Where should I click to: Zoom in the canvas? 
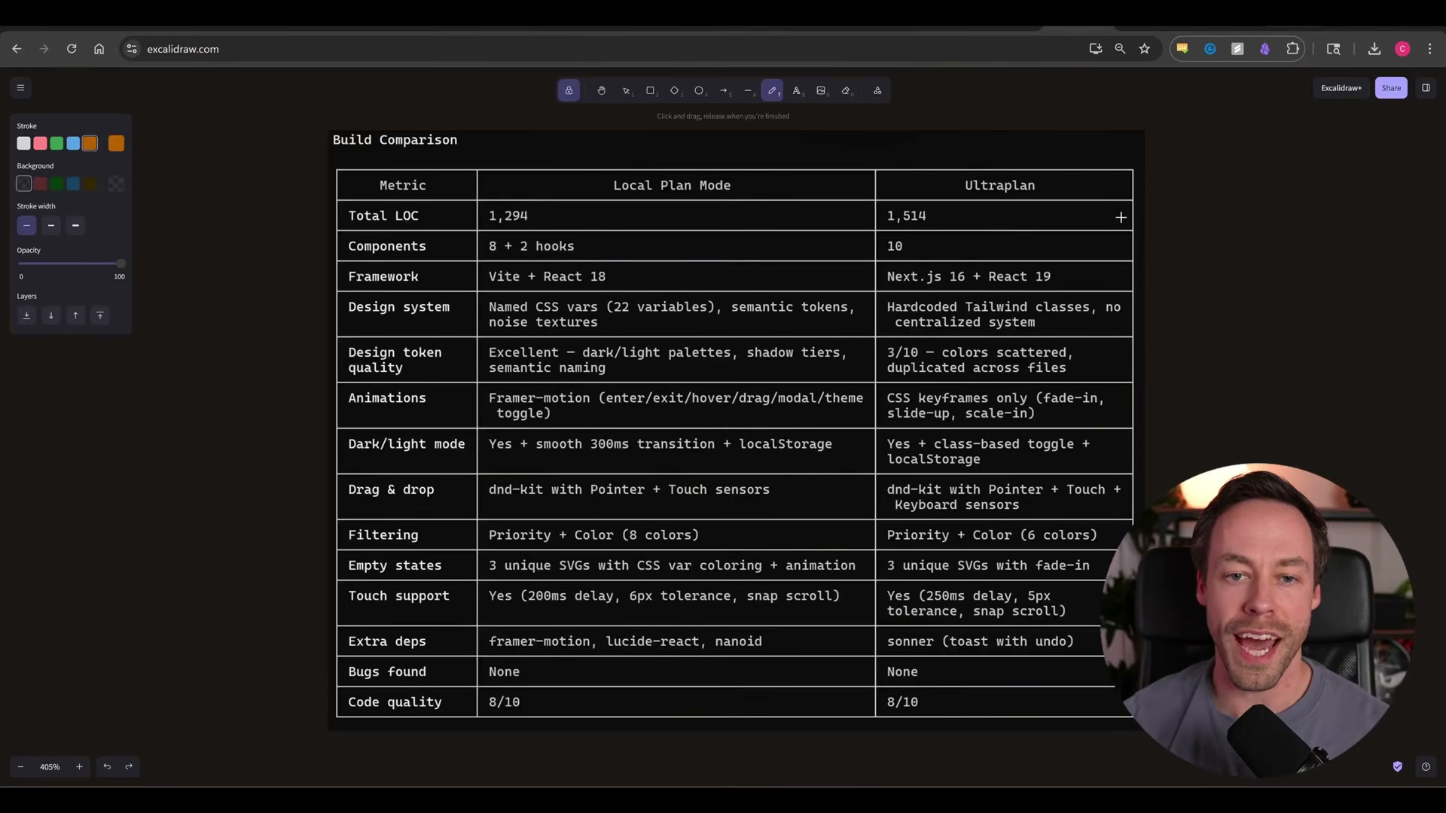point(79,767)
